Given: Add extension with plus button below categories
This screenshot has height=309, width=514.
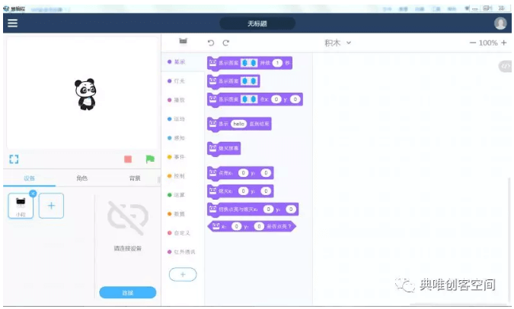Looking at the screenshot, I should tap(183, 274).
